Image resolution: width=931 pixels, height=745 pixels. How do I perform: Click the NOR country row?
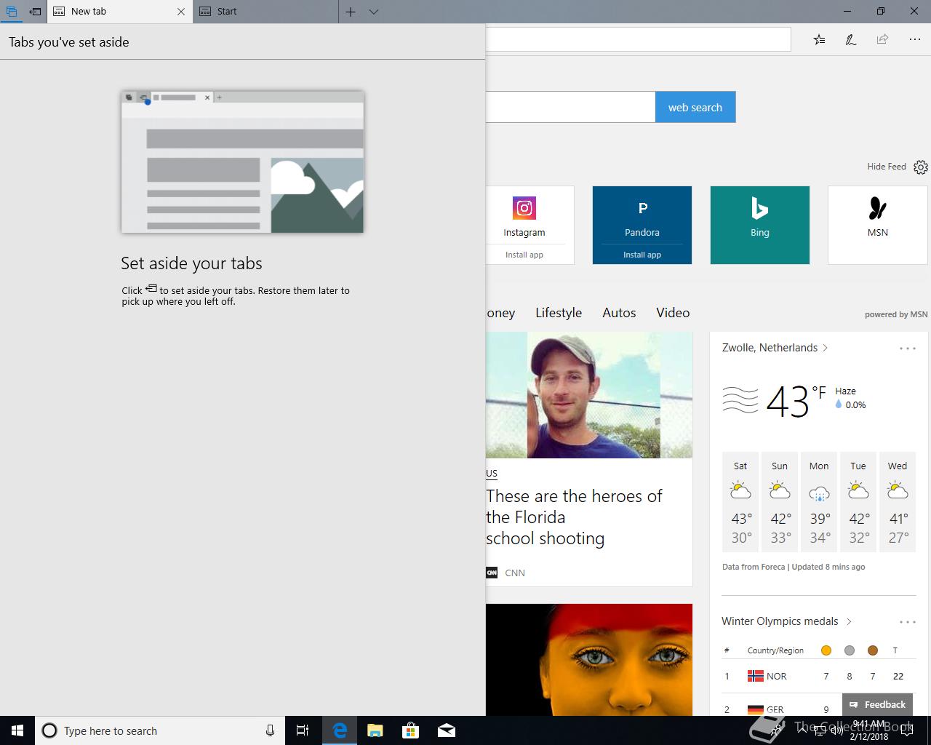click(x=818, y=677)
